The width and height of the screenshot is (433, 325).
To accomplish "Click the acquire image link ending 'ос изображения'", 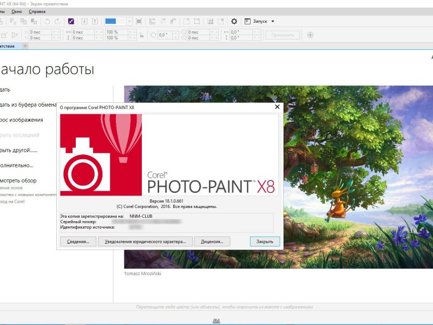I will [x=22, y=120].
